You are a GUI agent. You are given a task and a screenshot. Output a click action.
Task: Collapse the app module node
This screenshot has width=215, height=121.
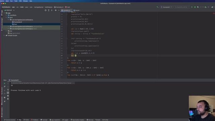click(4, 13)
